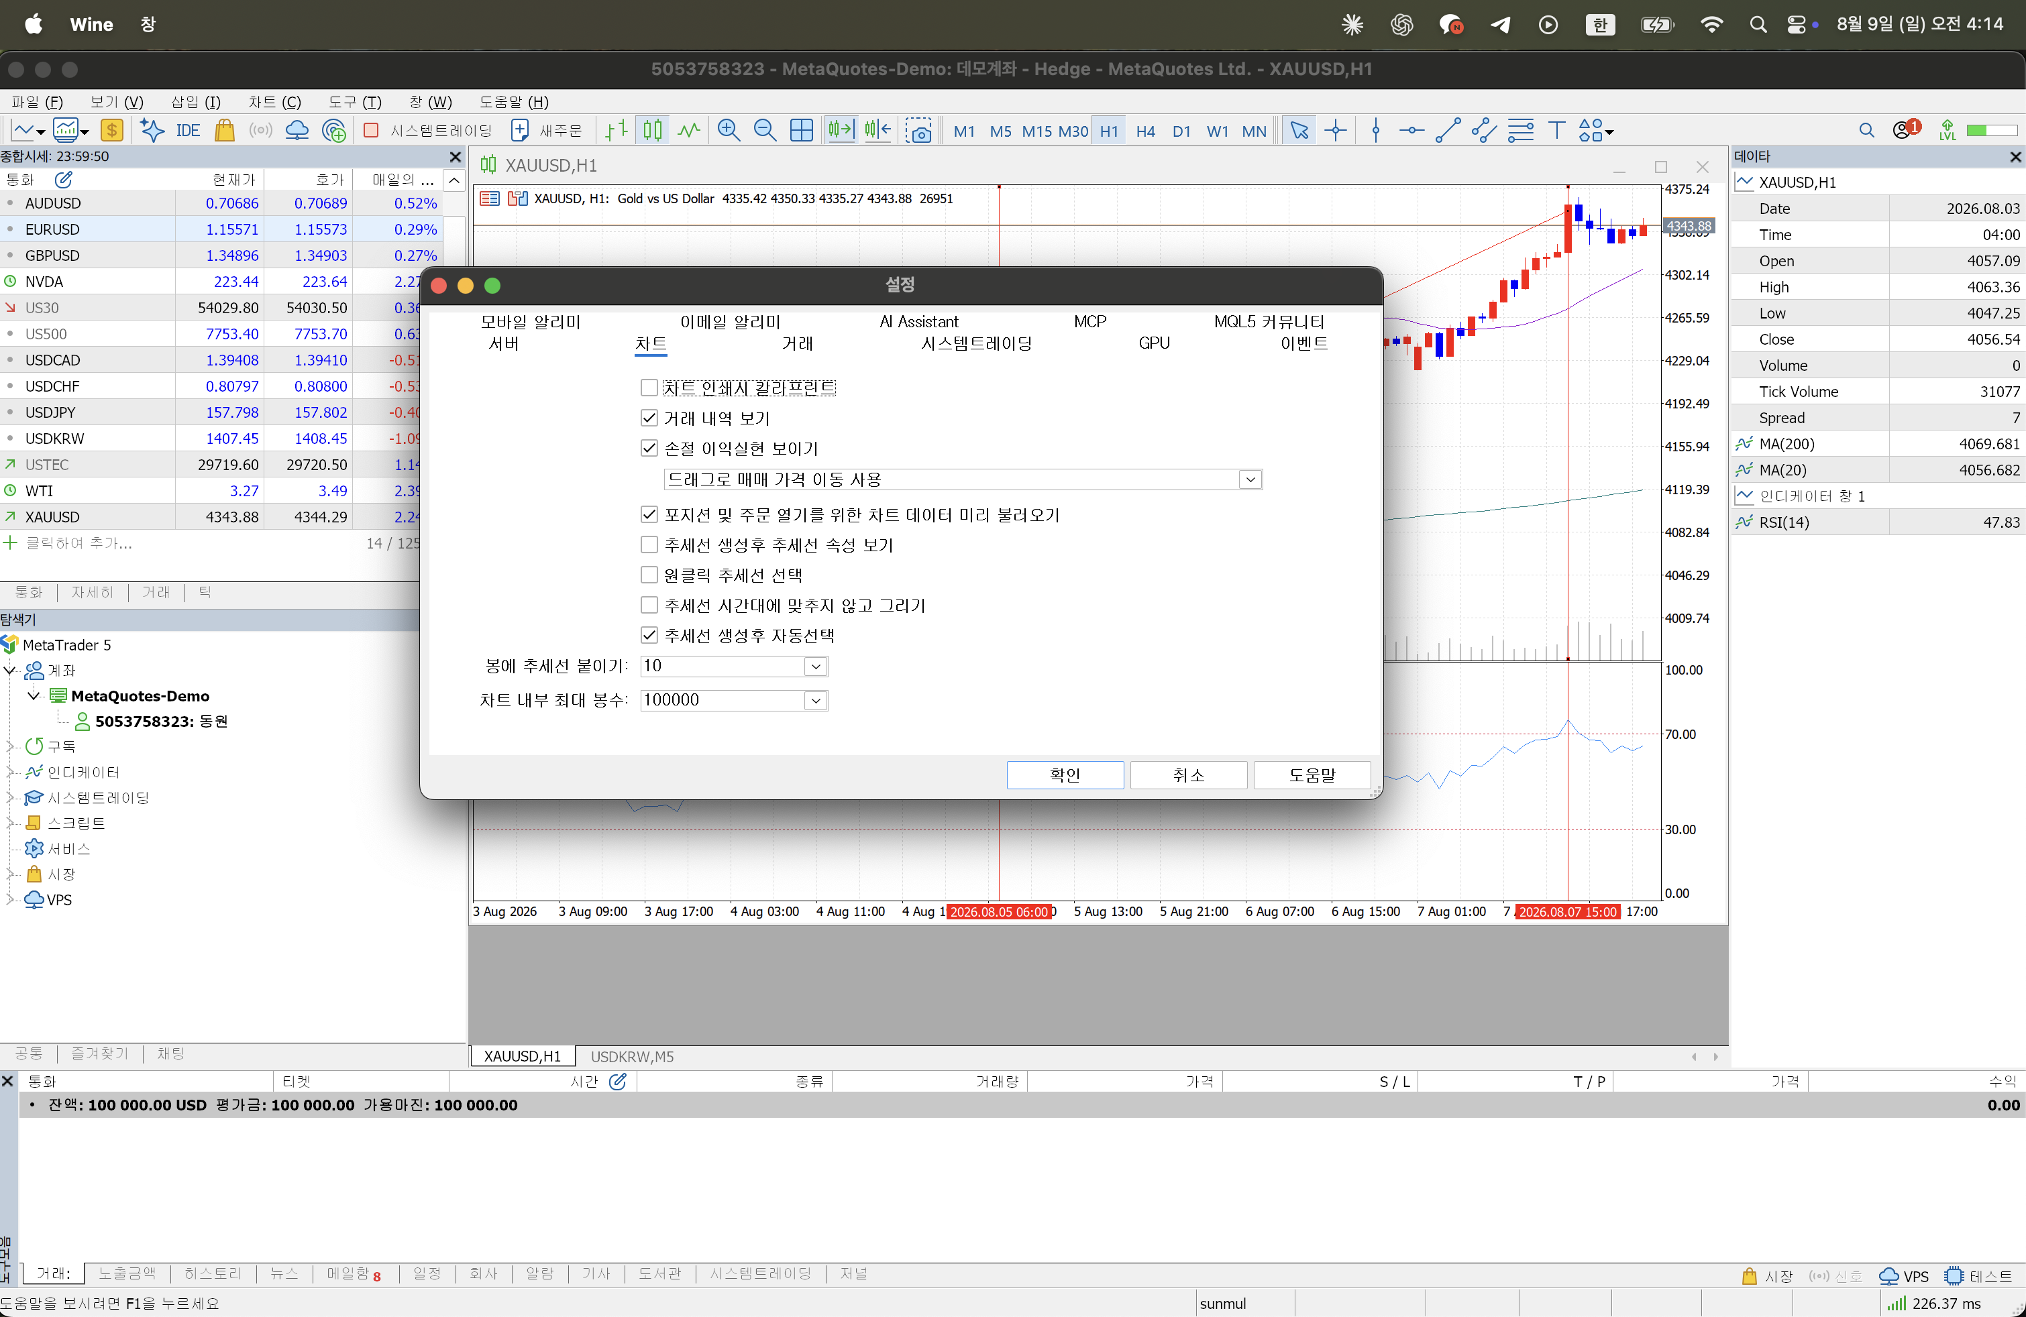Enable 추세선 시간대에 맞추지 않고 그리기

(x=649, y=605)
